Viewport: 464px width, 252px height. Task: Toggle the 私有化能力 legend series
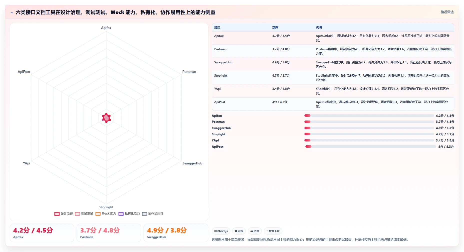(x=129, y=214)
